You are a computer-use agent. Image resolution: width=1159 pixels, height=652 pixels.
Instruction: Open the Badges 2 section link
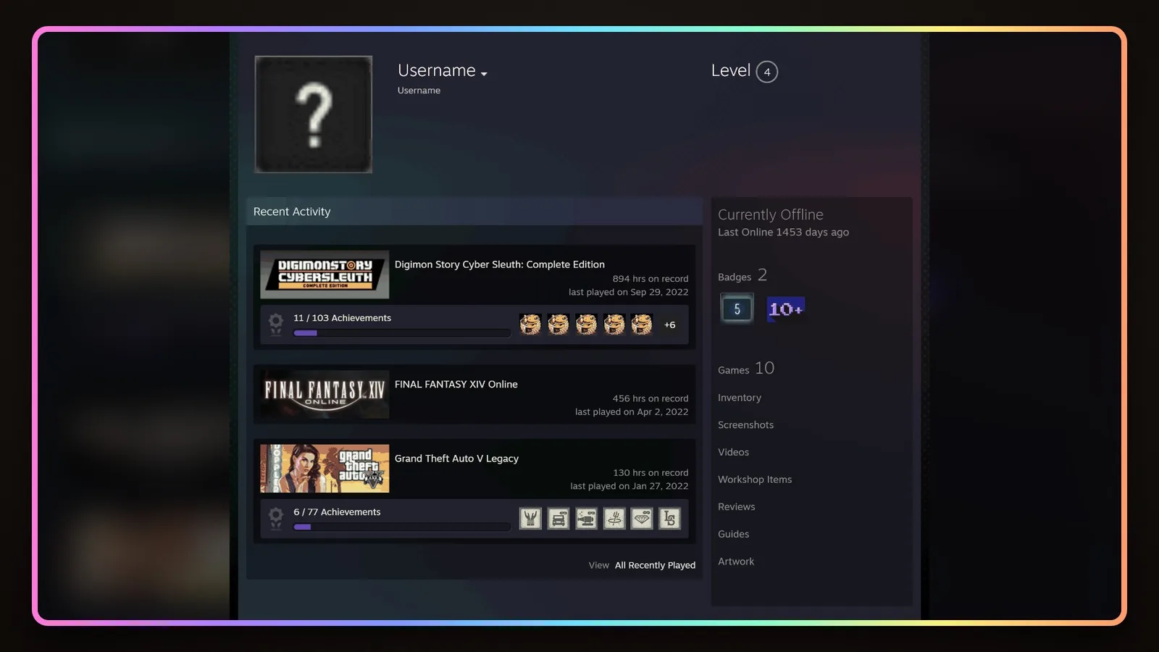742,275
